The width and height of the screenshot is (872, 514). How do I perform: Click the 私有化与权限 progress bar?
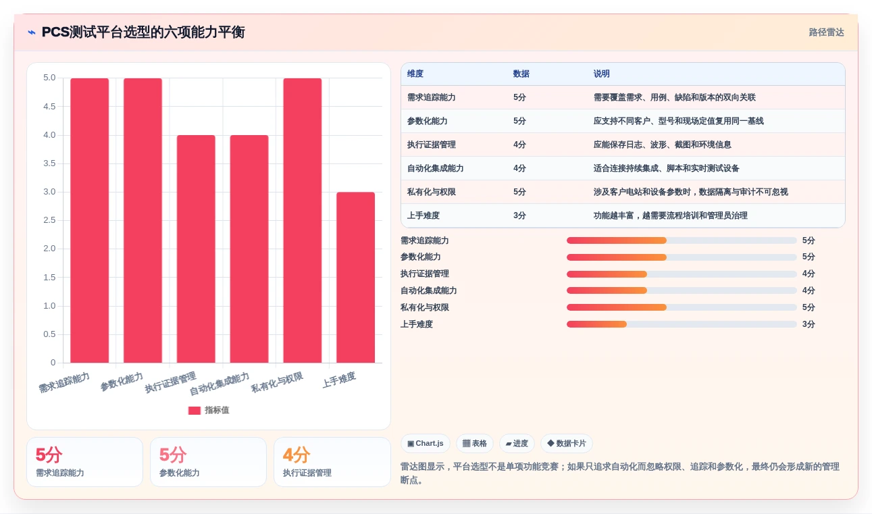point(682,307)
